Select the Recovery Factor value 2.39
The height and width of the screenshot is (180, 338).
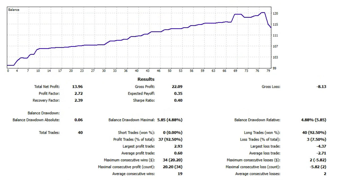pos(78,100)
